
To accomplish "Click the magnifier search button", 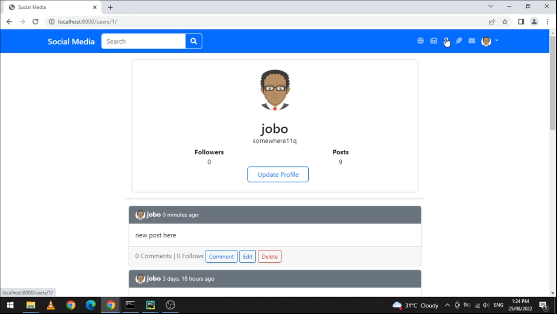I will tap(194, 41).
